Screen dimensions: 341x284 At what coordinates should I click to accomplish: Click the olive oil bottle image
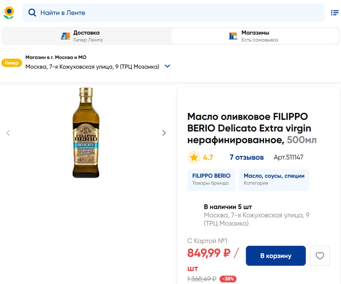(86, 133)
